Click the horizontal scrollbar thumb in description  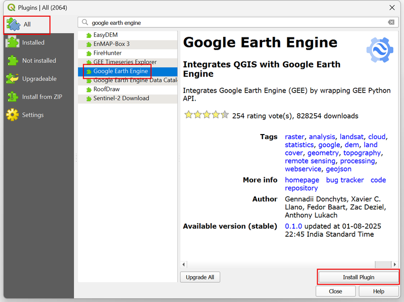tap(383, 265)
